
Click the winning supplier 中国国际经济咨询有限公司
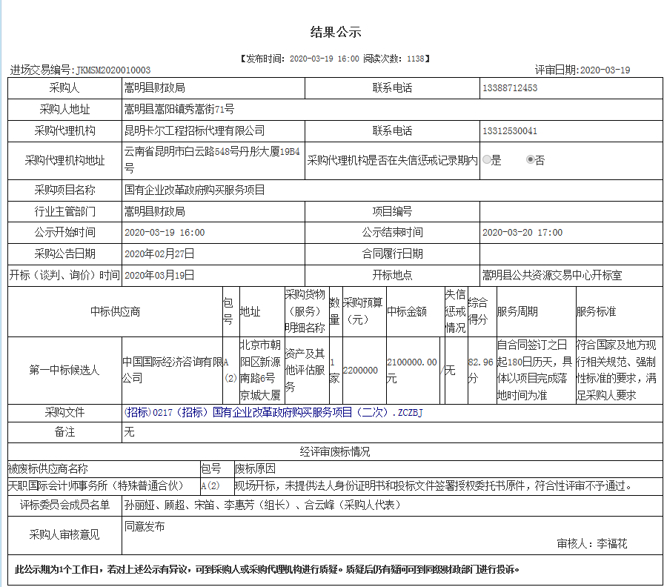click(172, 370)
